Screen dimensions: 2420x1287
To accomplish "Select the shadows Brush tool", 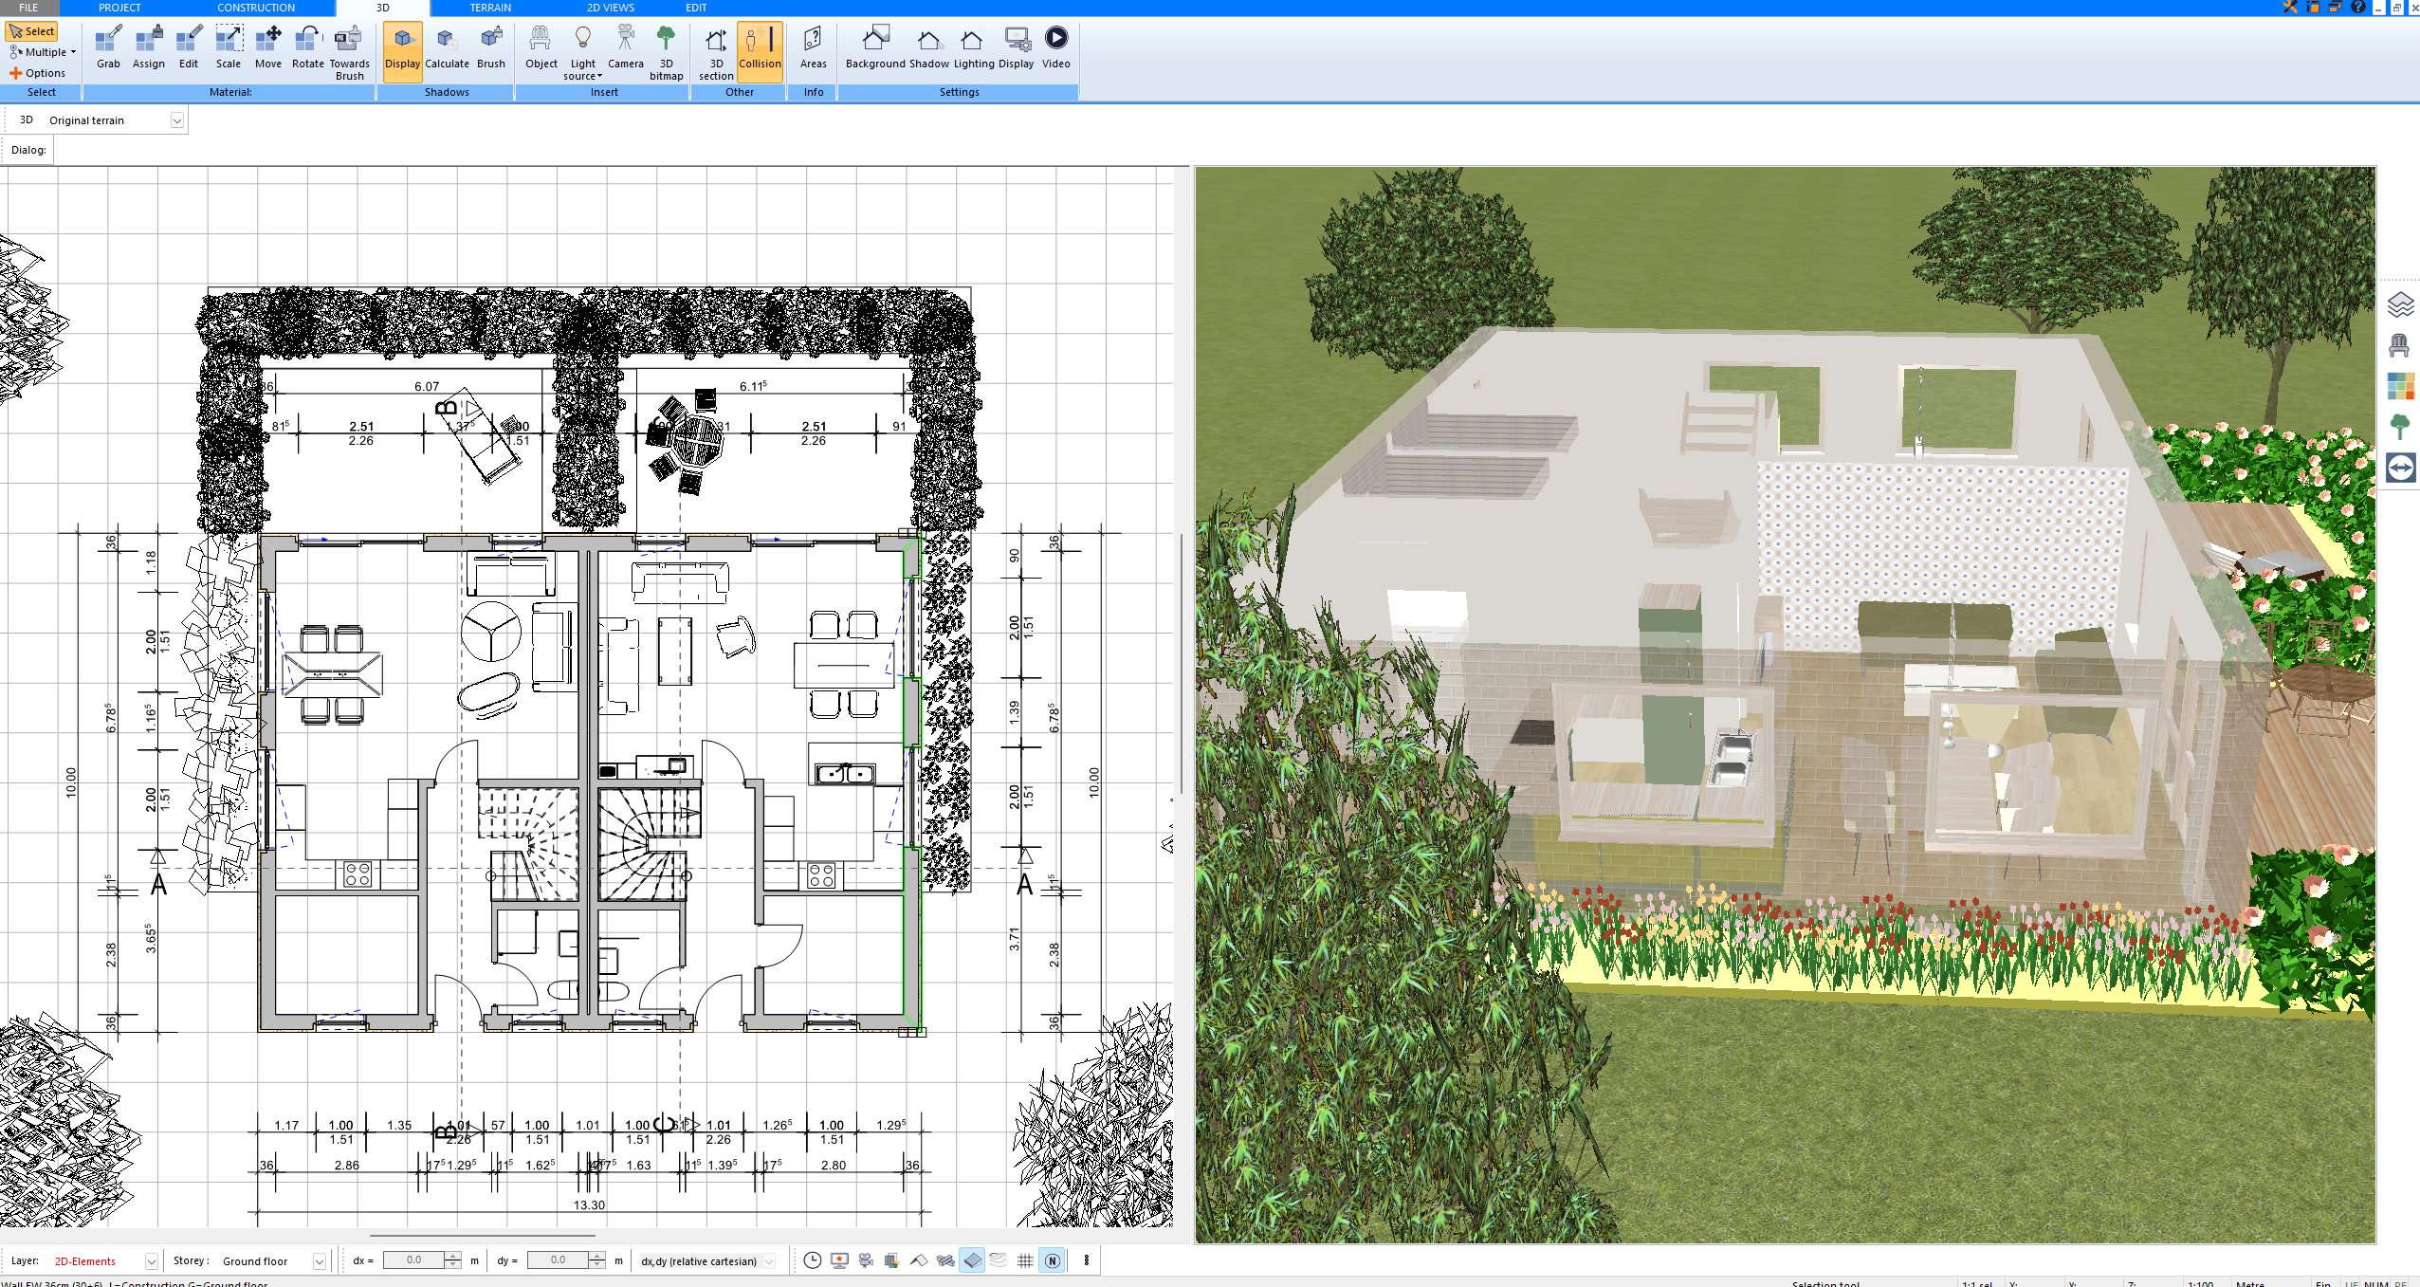I will click(x=490, y=49).
